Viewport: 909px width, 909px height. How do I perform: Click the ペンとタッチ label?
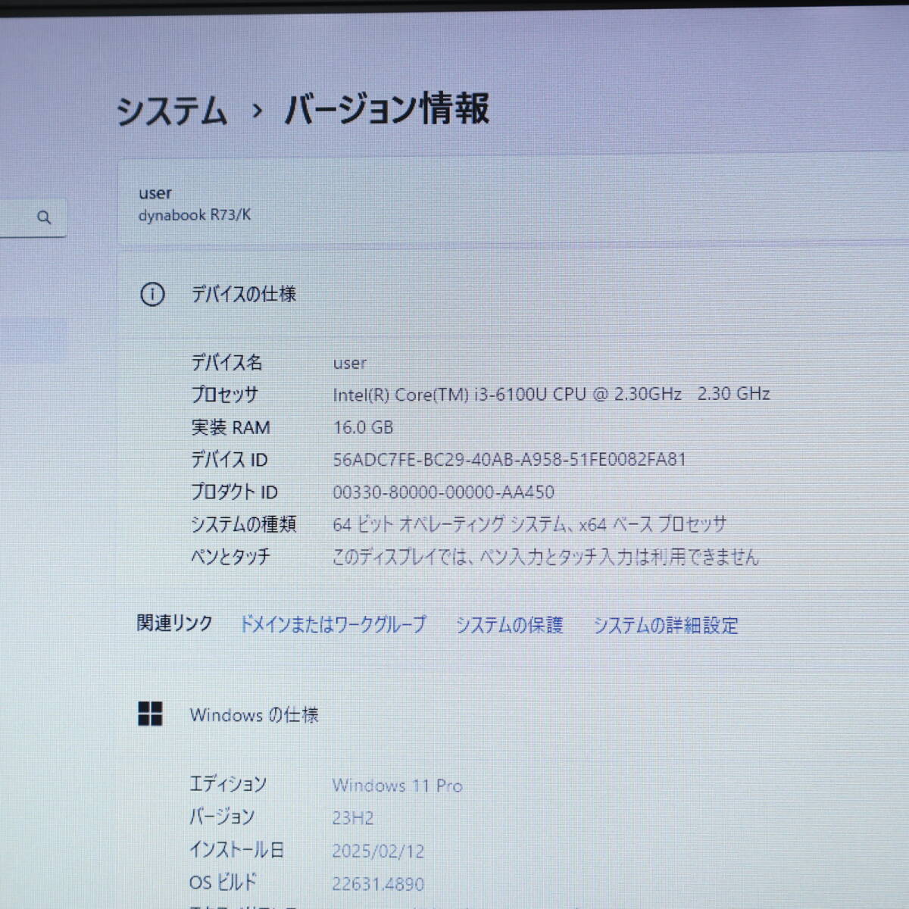coord(230,556)
